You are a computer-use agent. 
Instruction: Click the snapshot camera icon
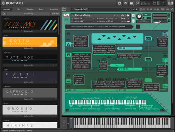click(122, 15)
